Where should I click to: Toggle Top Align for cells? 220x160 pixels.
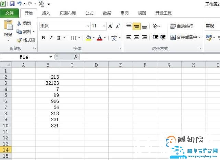click(129, 26)
